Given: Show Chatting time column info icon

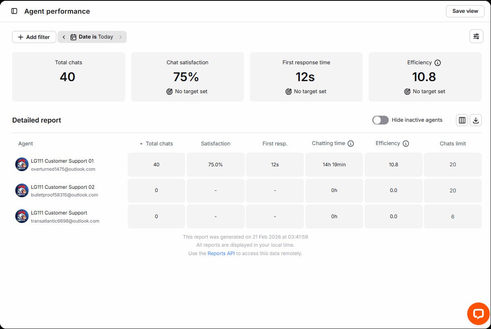Looking at the screenshot, I should tap(351, 143).
